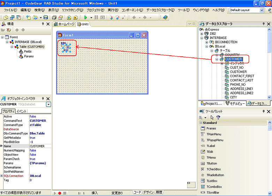
Task: Click the Data Explorer vertical scrollbar down arrow
Action: pos(269,97)
